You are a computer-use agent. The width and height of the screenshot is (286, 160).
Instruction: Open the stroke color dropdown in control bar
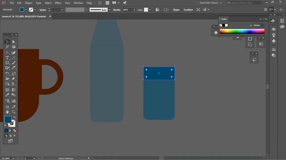click(x=35, y=10)
